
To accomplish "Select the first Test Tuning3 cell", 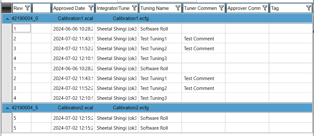I will pyautogui.click(x=153, y=58).
